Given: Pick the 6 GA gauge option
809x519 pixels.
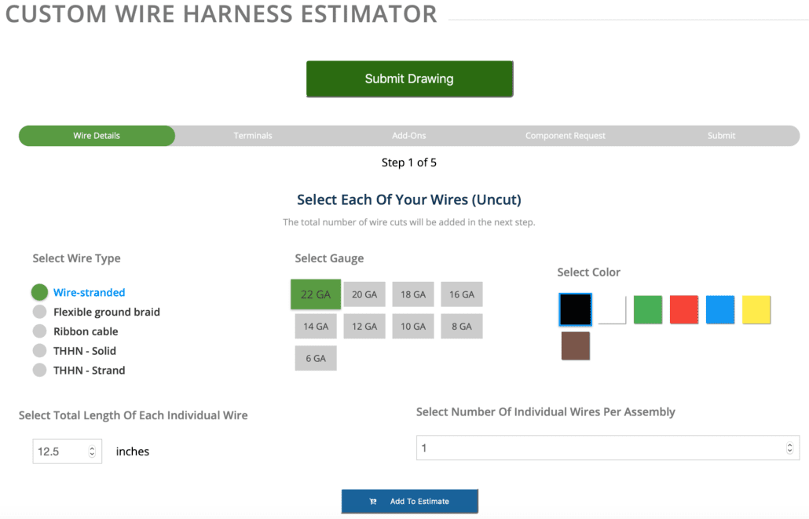Looking at the screenshot, I should coord(316,358).
